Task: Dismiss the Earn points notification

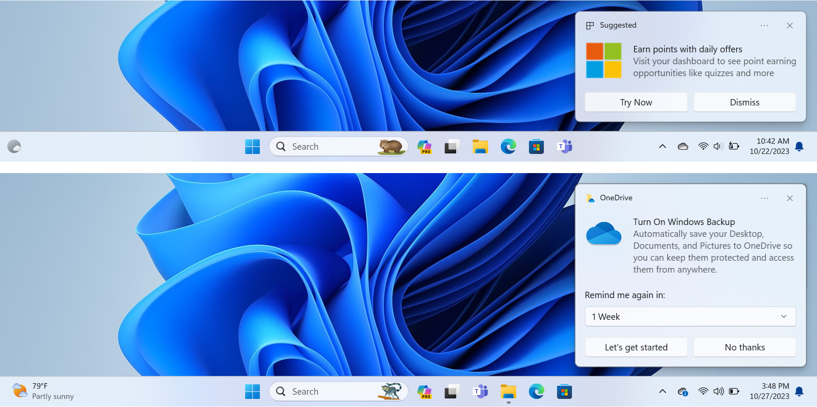Action: pyautogui.click(x=744, y=102)
